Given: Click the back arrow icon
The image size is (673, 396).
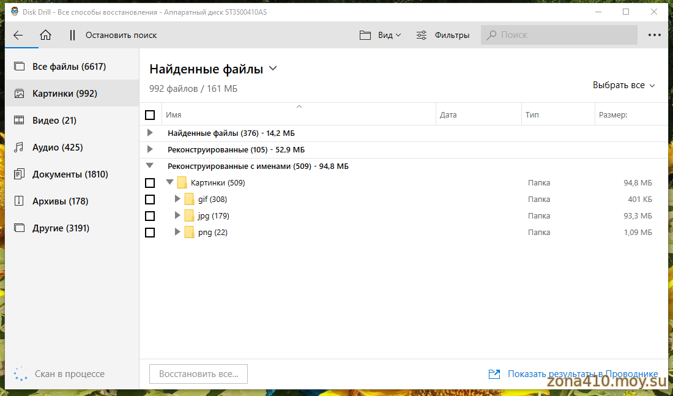Looking at the screenshot, I should pos(18,35).
